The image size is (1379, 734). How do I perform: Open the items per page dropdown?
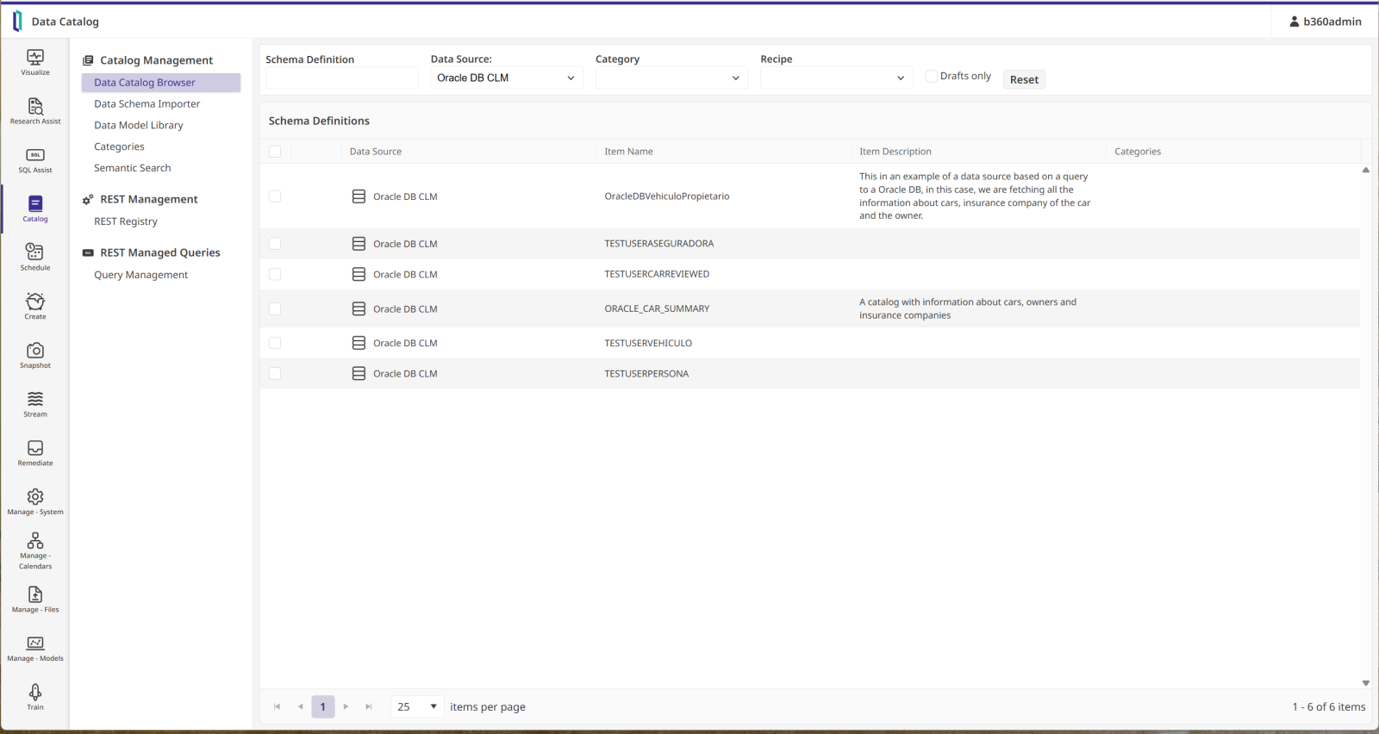tap(417, 707)
